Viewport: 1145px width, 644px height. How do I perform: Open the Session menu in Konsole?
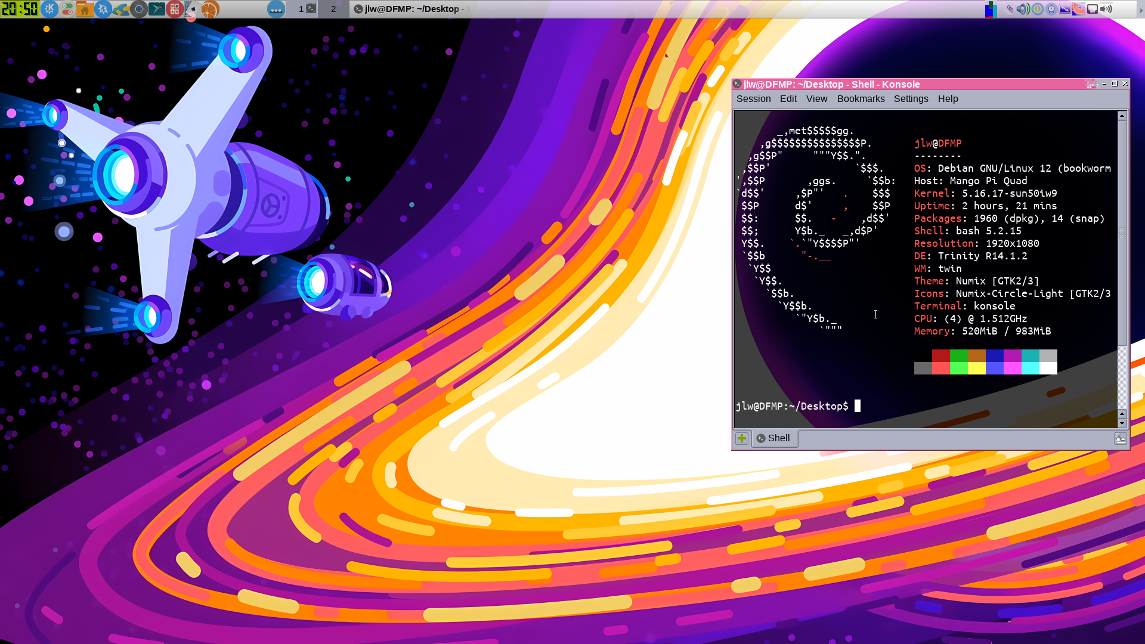[753, 99]
